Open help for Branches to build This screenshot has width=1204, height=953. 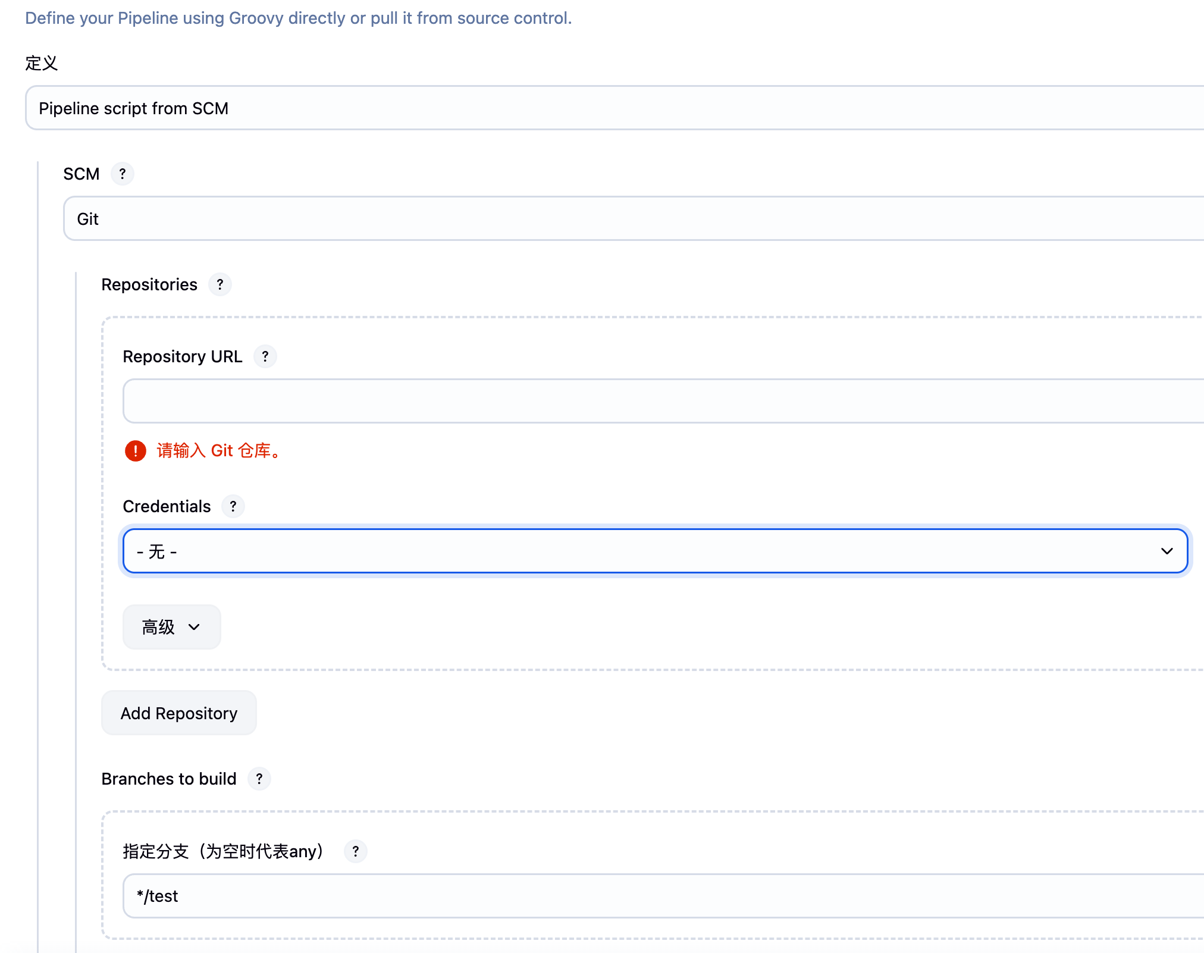259,779
